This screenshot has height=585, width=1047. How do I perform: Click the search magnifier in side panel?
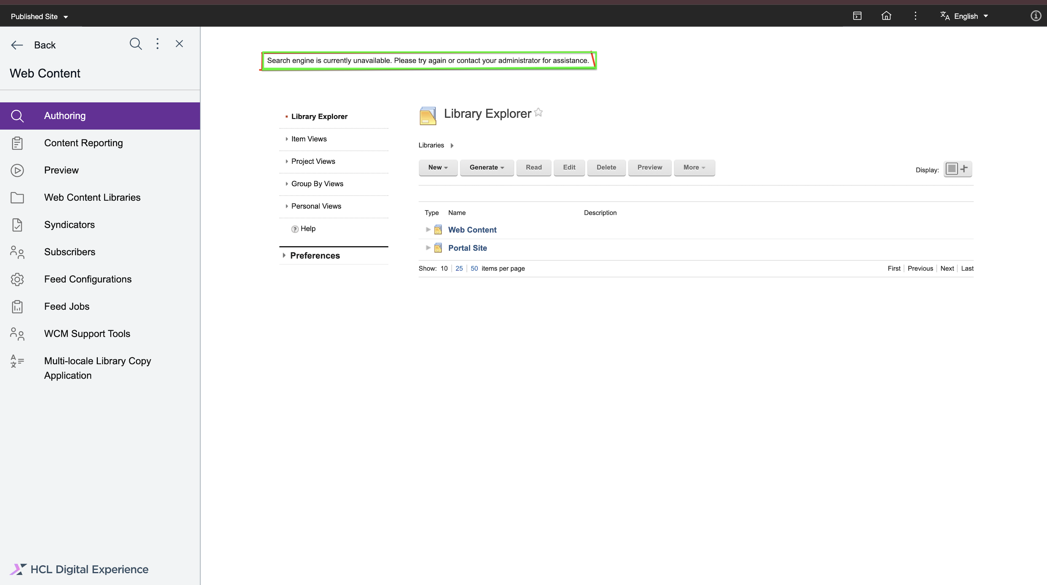click(x=136, y=44)
